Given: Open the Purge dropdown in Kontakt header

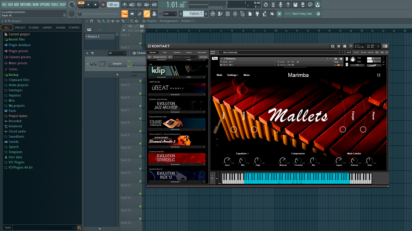Looking at the screenshot, I should (x=339, y=62).
